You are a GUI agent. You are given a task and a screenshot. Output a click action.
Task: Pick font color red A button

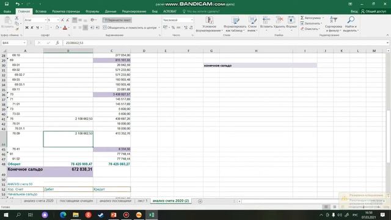65,28
